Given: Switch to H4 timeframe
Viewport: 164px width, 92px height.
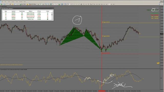Looking at the screenshot, I should (x=107, y=4).
